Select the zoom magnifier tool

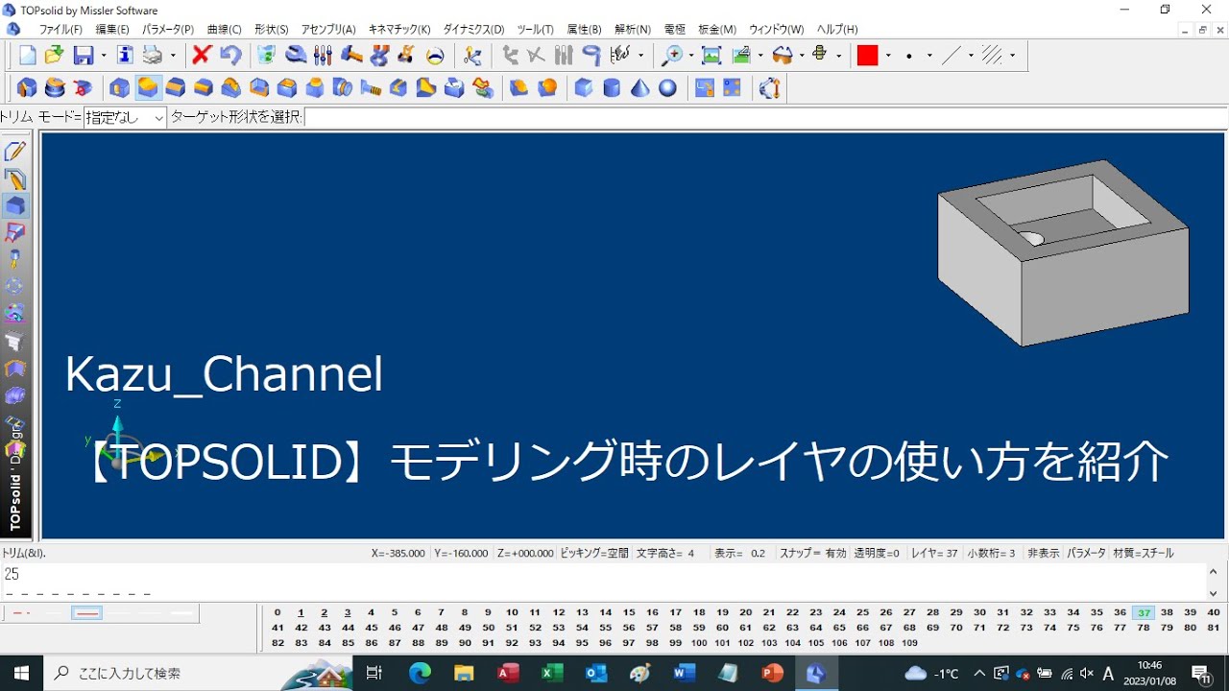tap(672, 56)
